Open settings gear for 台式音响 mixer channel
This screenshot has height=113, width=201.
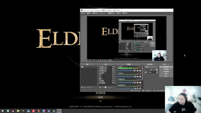pyautogui.click(x=140, y=71)
